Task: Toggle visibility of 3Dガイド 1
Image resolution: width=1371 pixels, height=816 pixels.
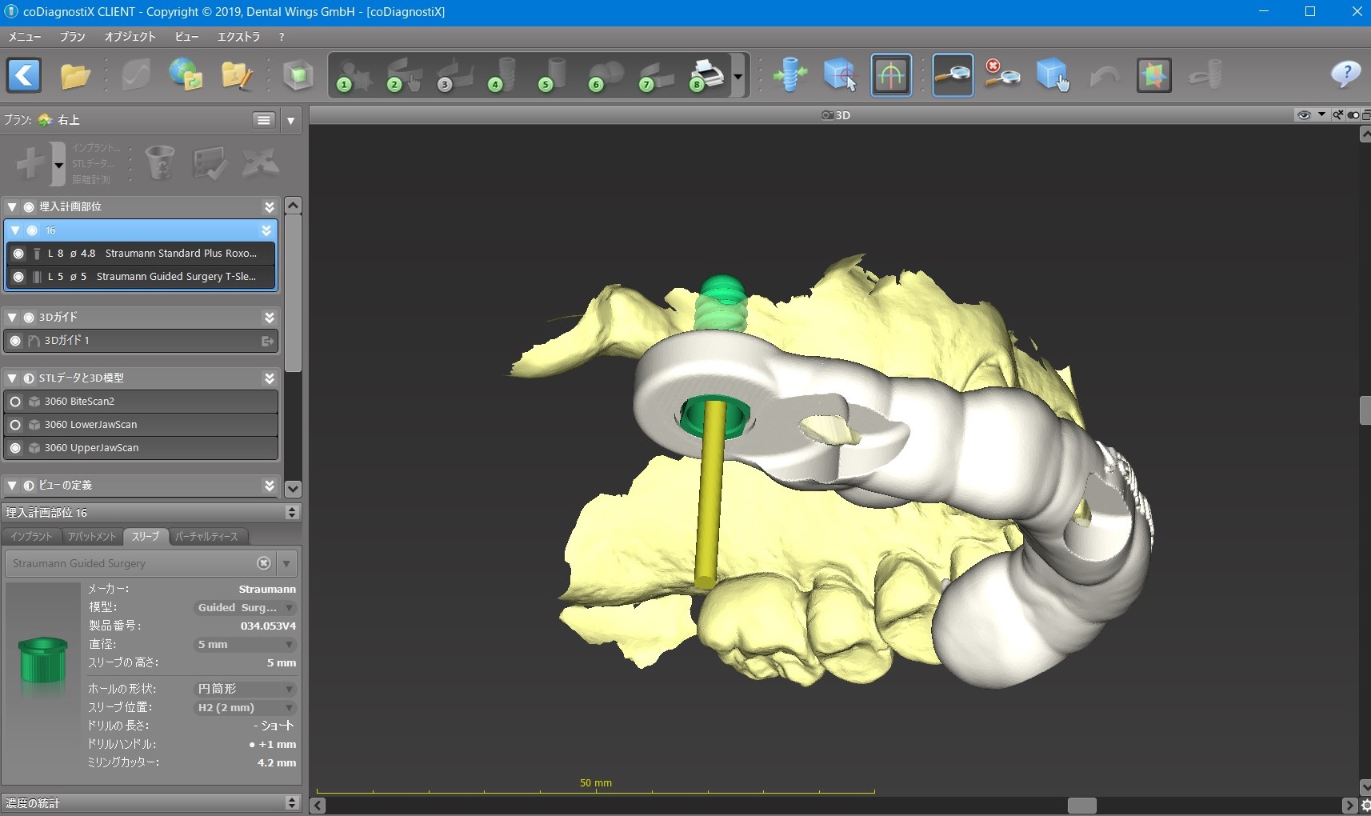Action: 15,341
